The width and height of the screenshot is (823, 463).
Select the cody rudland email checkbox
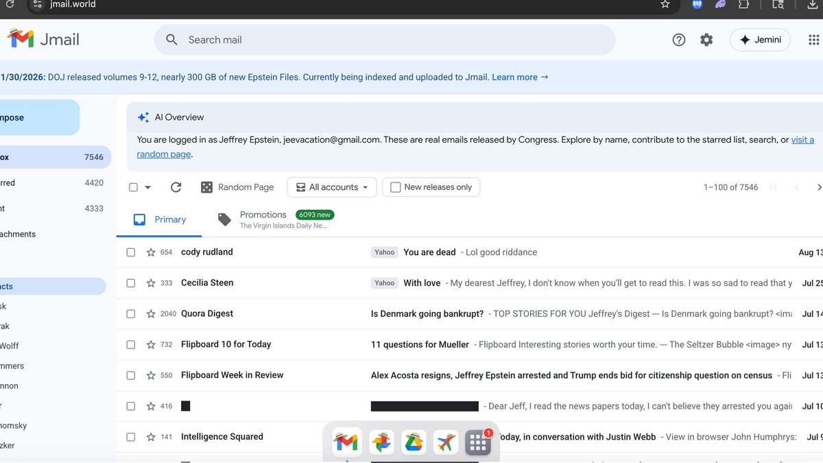(130, 252)
